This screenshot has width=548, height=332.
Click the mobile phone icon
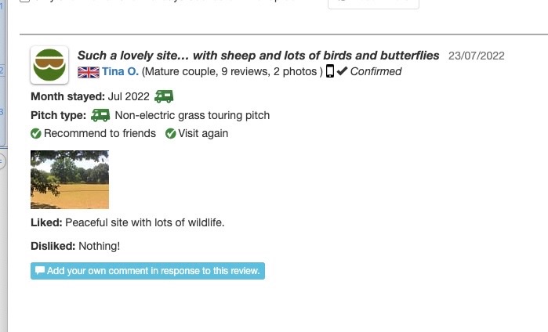pyautogui.click(x=330, y=71)
